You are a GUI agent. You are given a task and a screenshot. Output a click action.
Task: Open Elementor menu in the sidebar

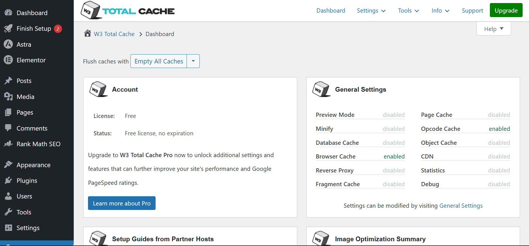31,60
